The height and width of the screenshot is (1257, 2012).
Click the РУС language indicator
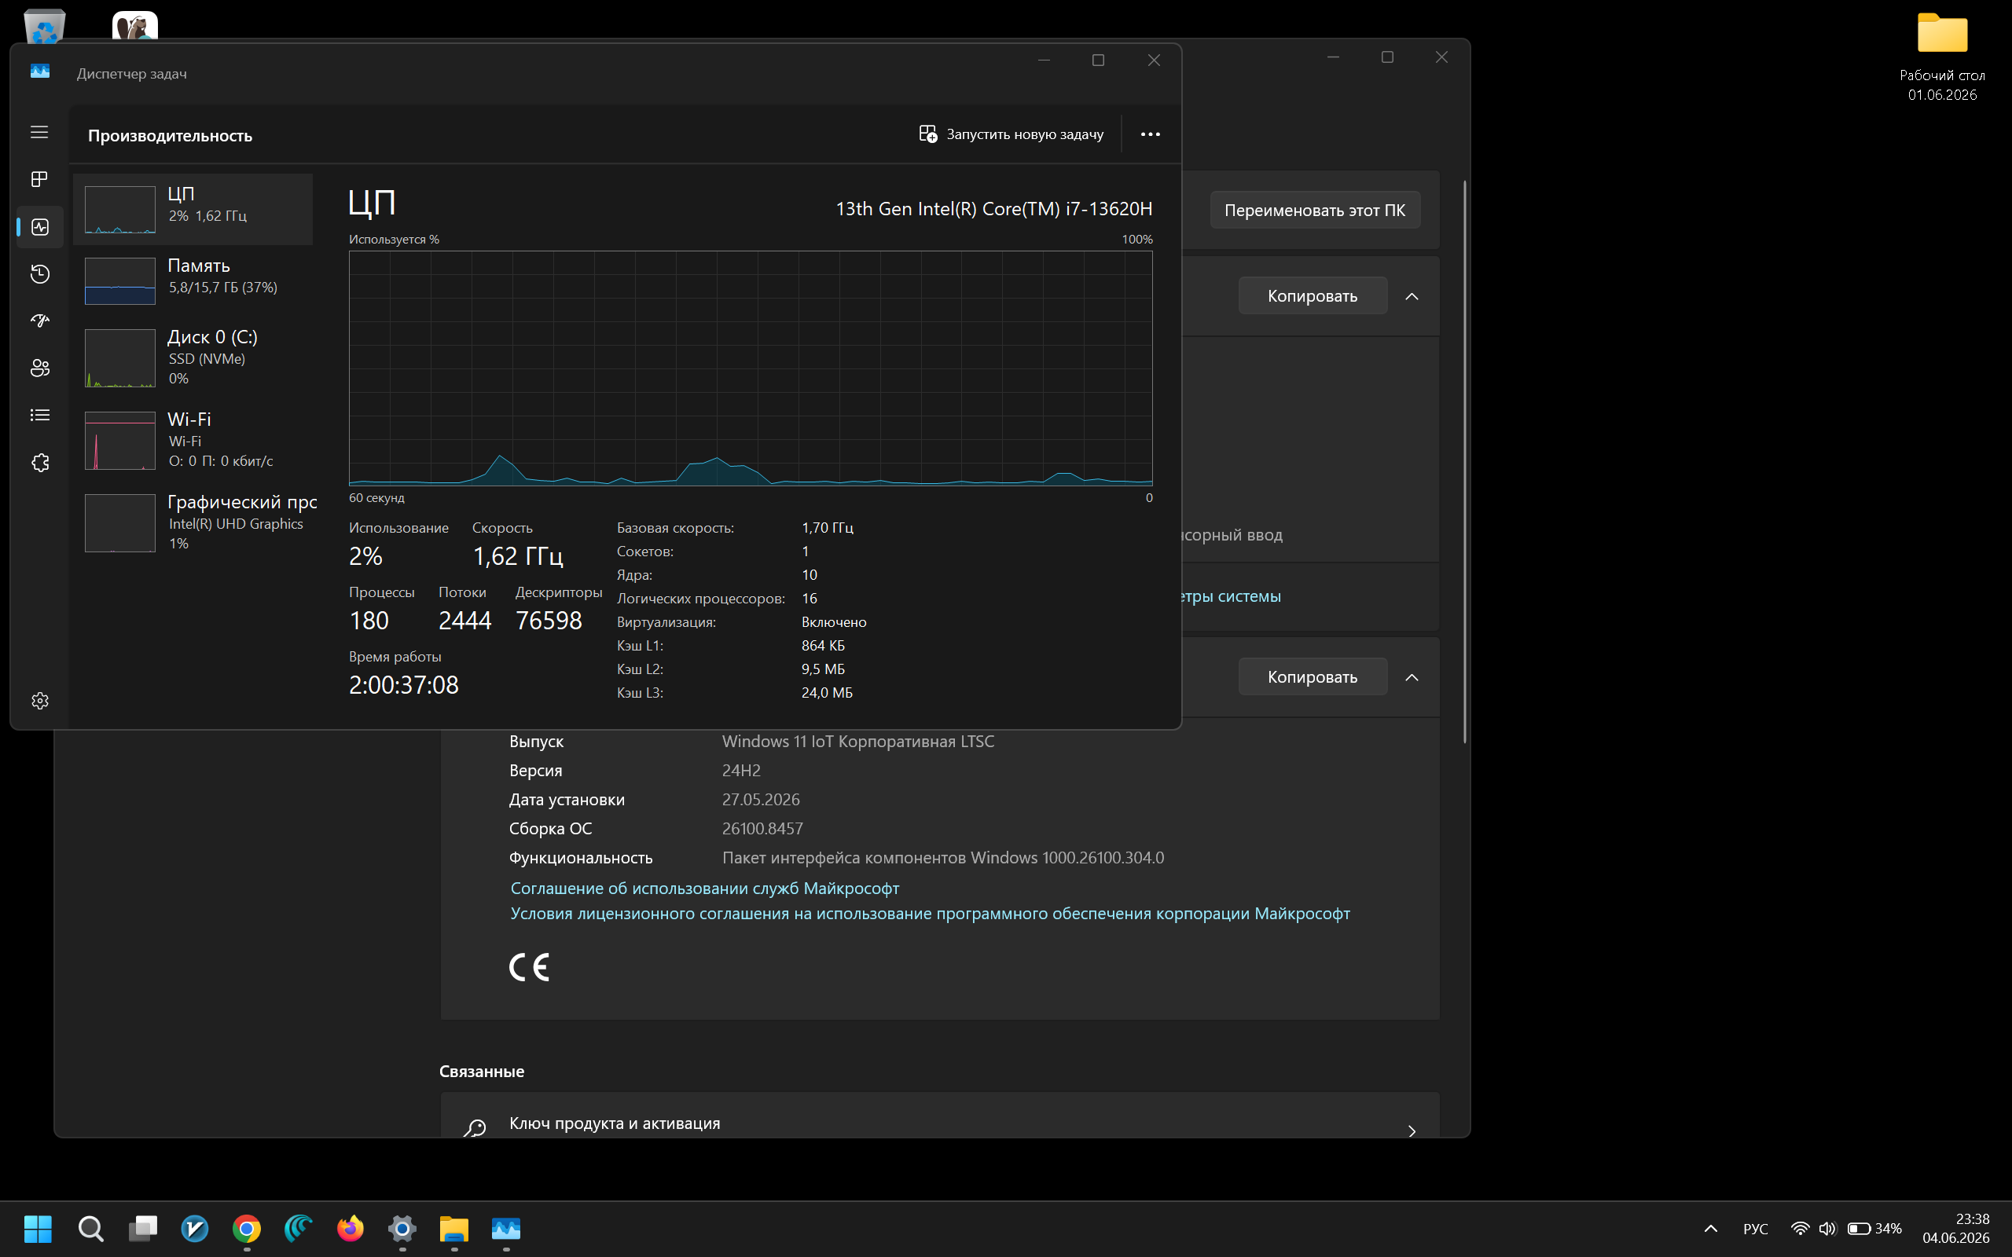click(x=1755, y=1228)
